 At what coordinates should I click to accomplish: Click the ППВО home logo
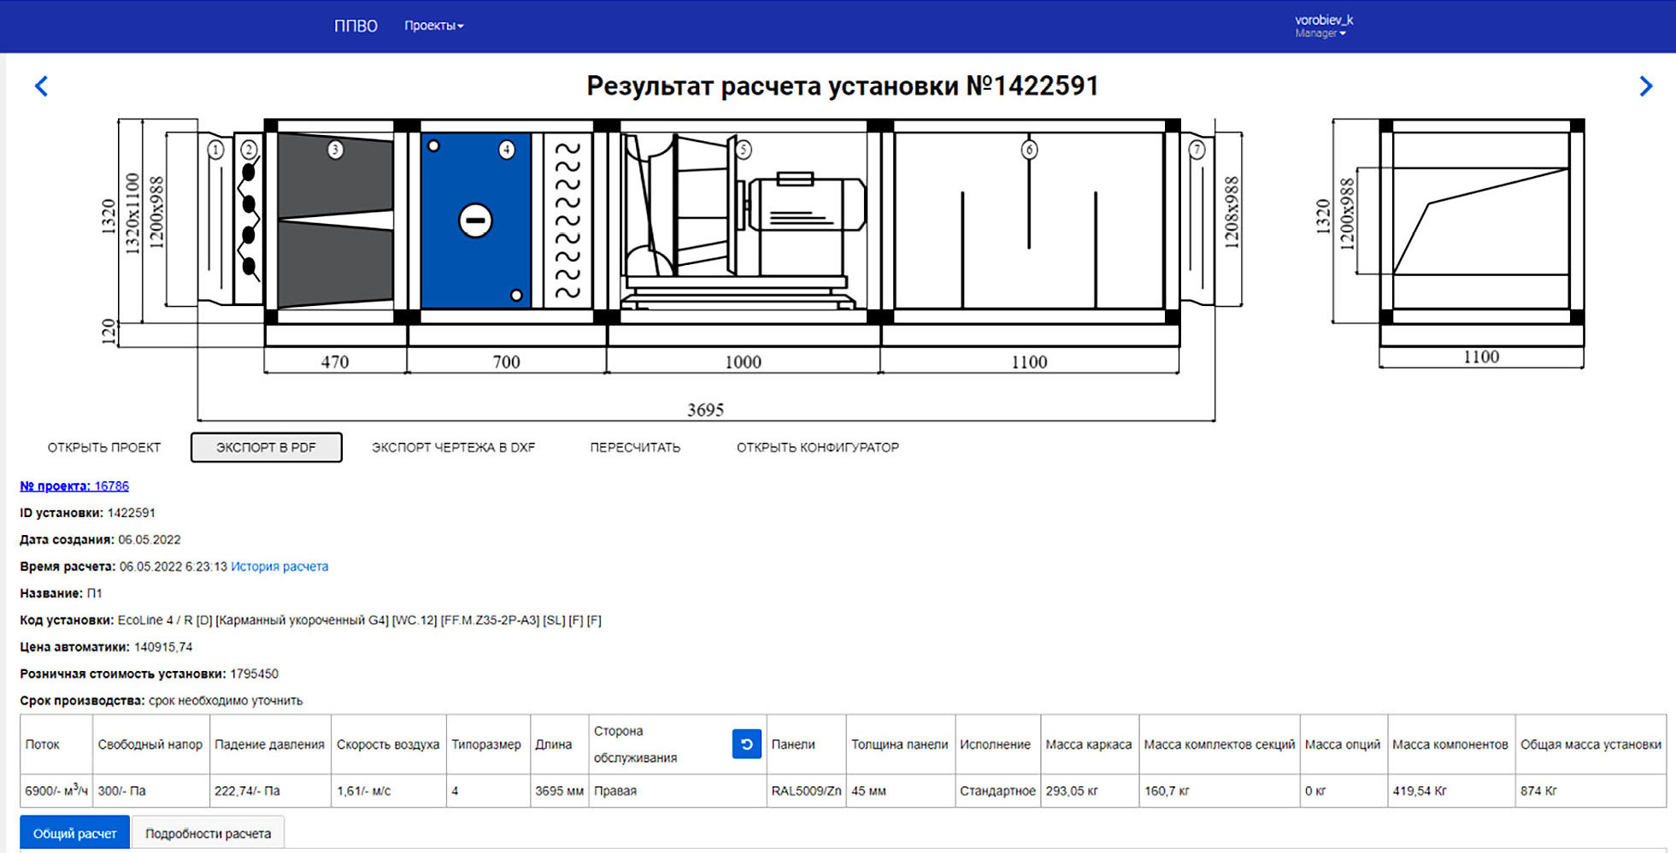356,26
